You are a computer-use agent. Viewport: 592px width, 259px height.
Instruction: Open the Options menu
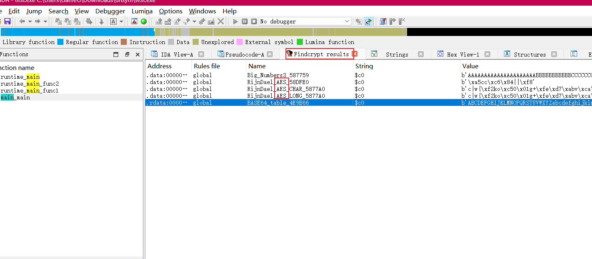171,11
